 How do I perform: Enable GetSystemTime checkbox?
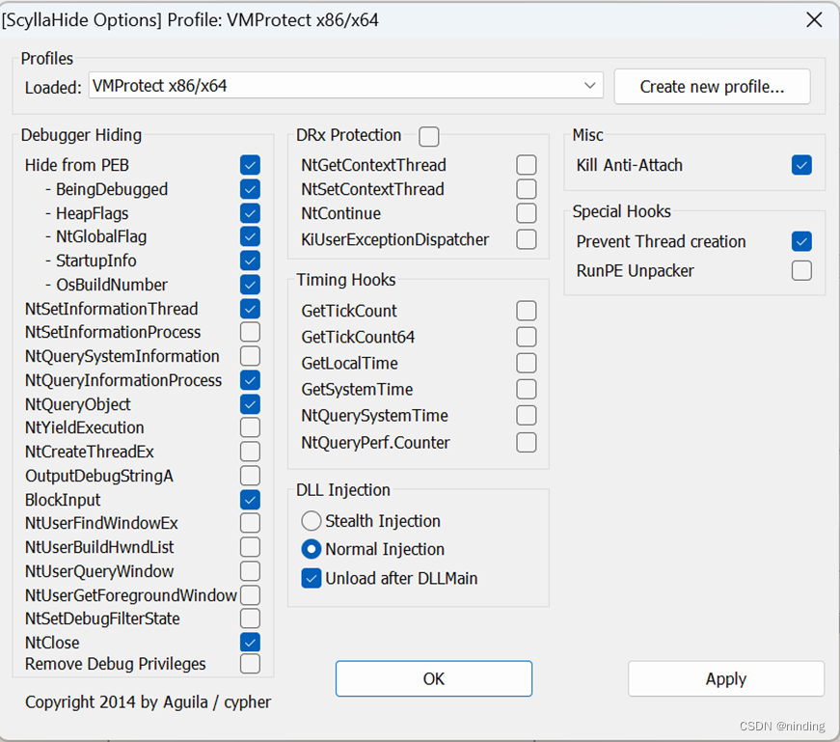click(527, 389)
